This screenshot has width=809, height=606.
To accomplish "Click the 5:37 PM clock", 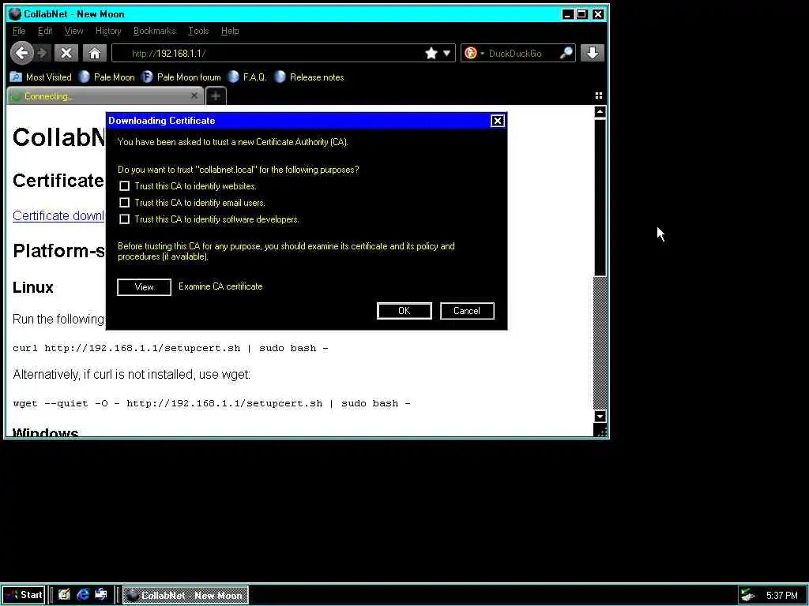I will [x=781, y=596].
